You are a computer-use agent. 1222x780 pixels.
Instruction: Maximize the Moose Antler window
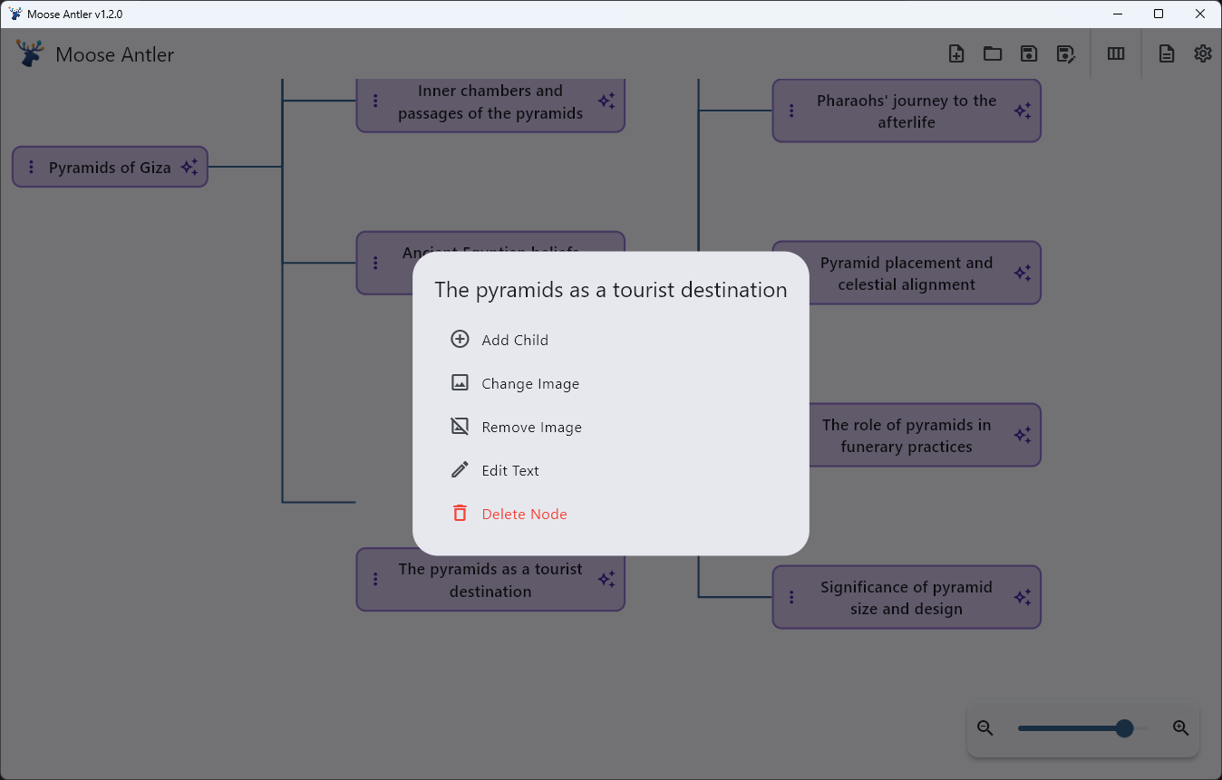point(1159,14)
